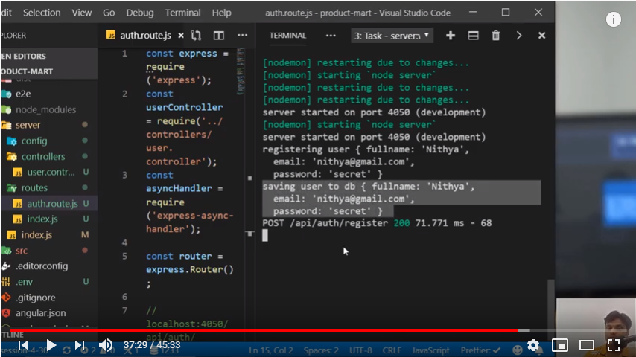Open the Terminal menu
The width and height of the screenshot is (636, 357).
click(182, 13)
